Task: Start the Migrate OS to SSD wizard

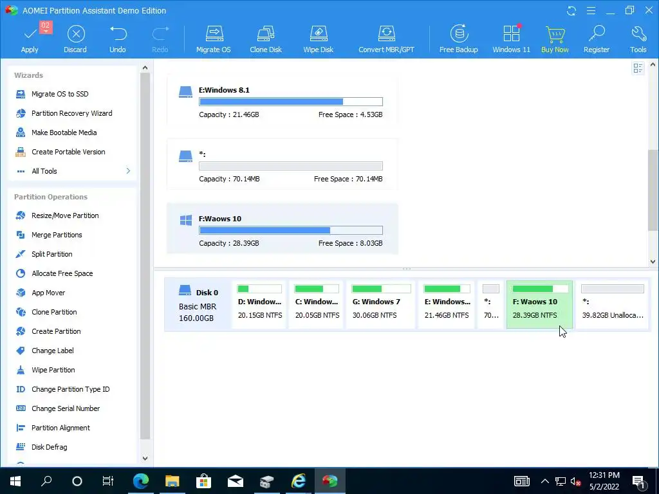Action: (60, 94)
